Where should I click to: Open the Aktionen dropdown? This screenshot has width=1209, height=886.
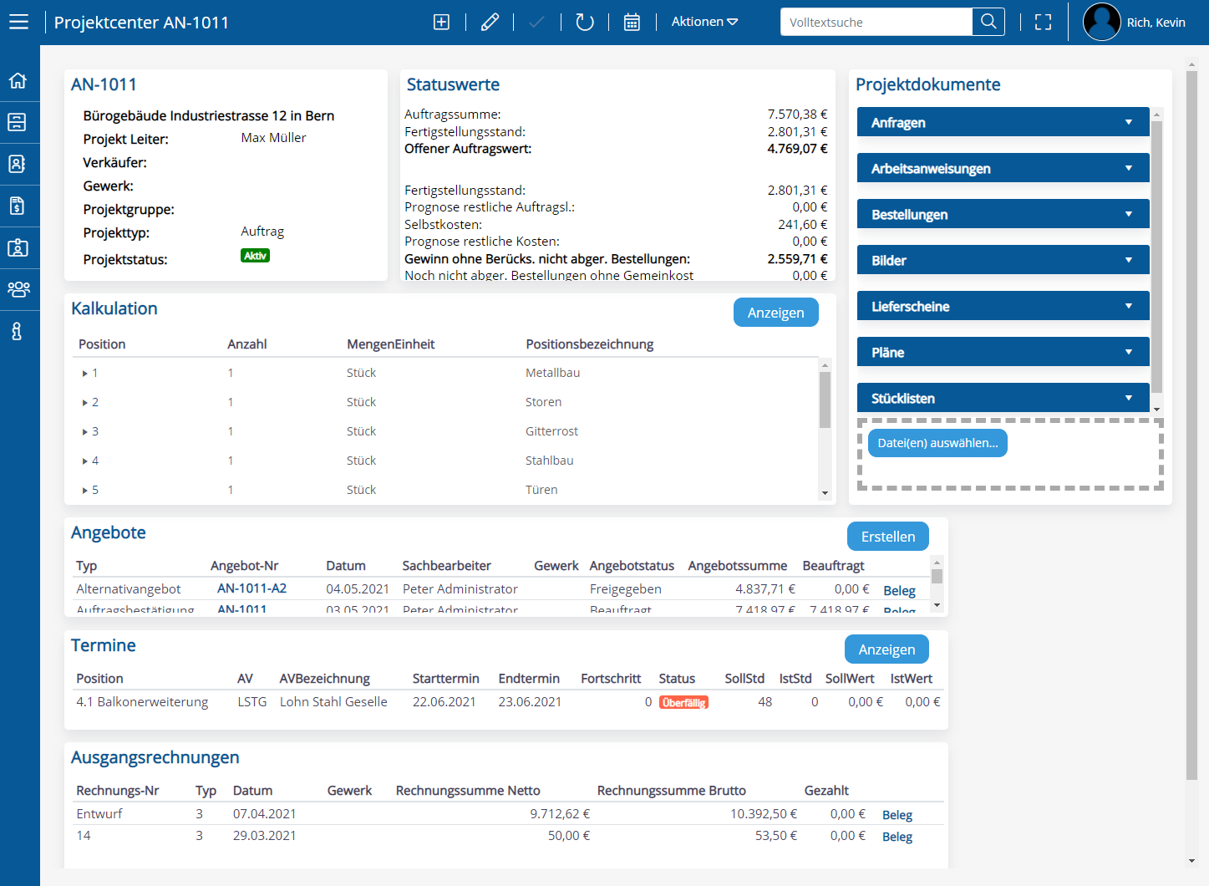(x=704, y=22)
